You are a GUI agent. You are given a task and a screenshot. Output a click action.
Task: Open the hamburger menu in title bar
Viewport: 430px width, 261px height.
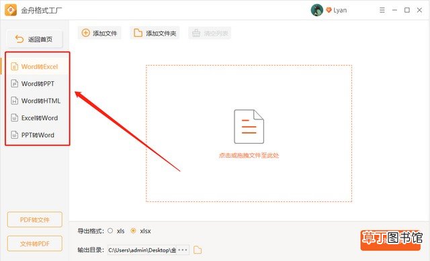pyautogui.click(x=382, y=10)
